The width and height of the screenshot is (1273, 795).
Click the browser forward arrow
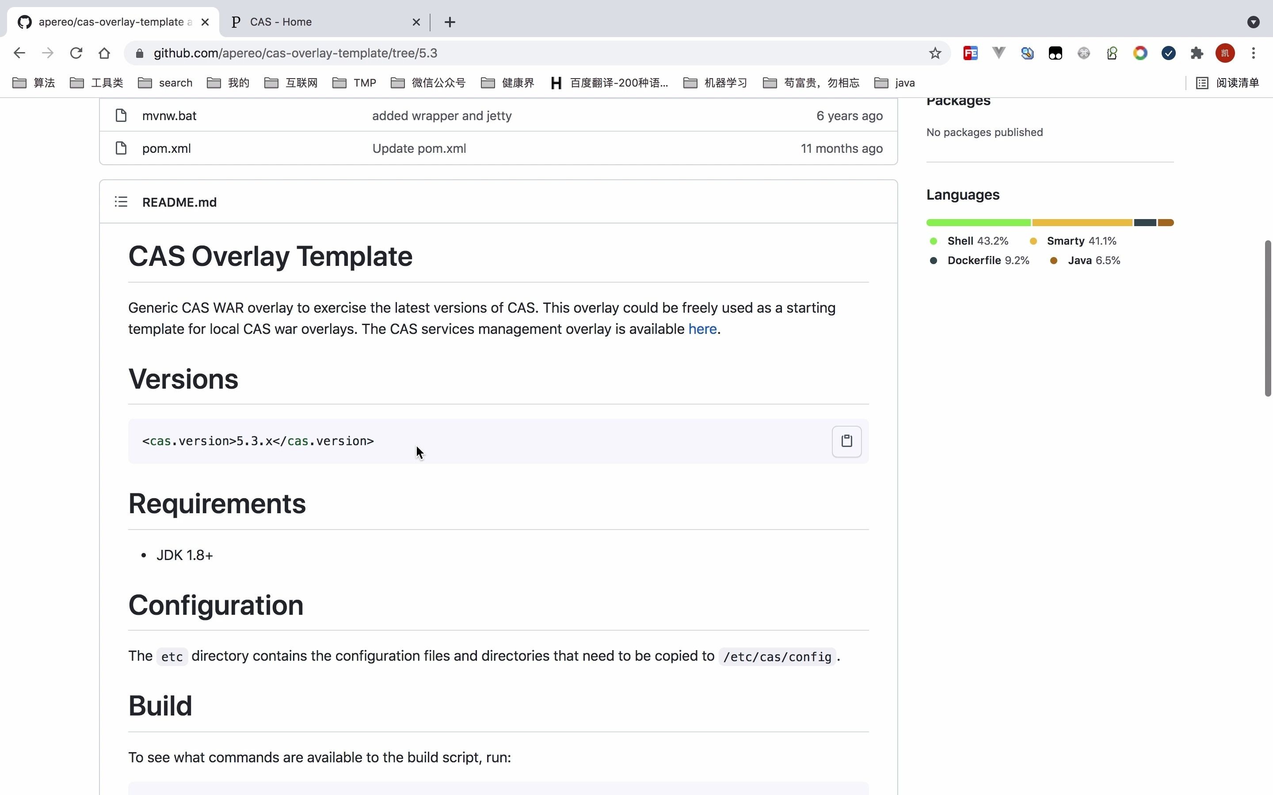pyautogui.click(x=48, y=53)
